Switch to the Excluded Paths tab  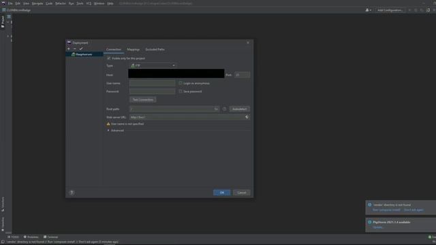155,50
